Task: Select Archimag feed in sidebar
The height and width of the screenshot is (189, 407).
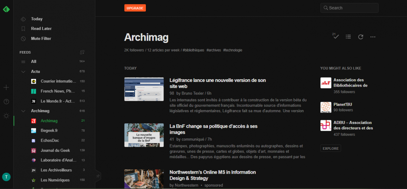Action: [x=49, y=121]
